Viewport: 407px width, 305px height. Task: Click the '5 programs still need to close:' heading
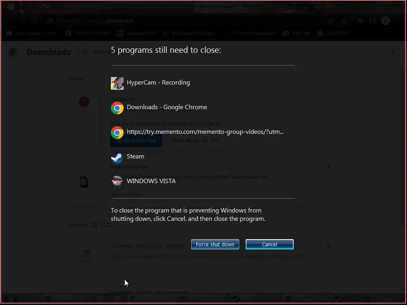pos(166,50)
